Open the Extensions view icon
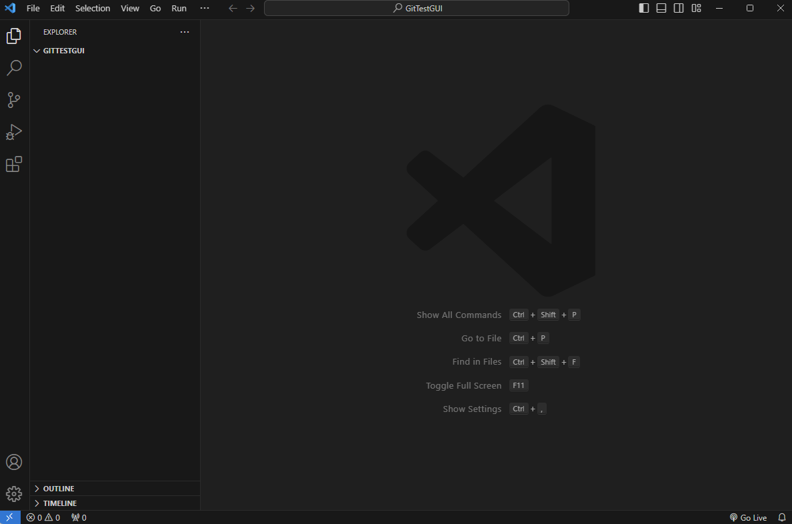The height and width of the screenshot is (524, 792). click(x=14, y=164)
